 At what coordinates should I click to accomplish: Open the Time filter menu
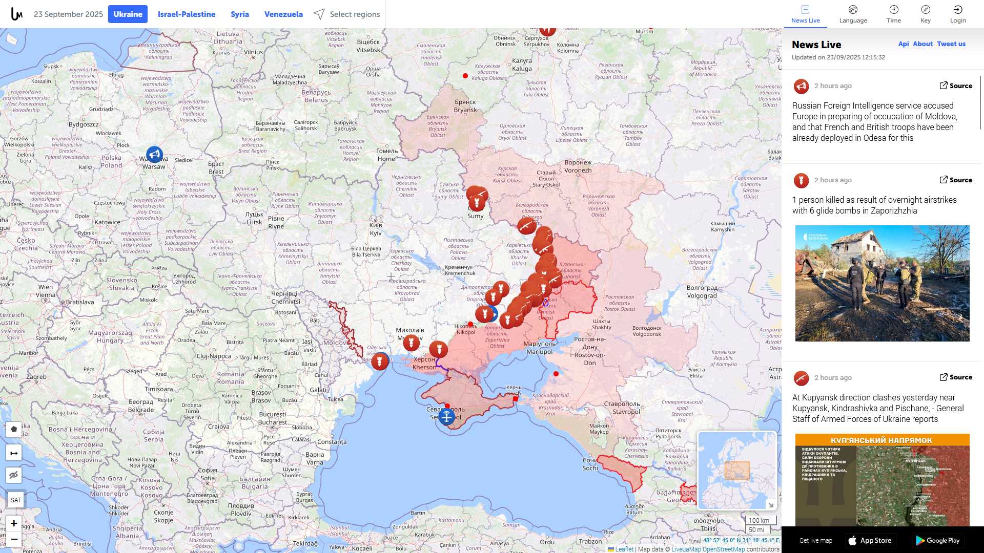(893, 14)
